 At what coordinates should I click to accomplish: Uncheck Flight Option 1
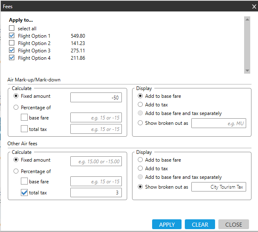point(12,36)
